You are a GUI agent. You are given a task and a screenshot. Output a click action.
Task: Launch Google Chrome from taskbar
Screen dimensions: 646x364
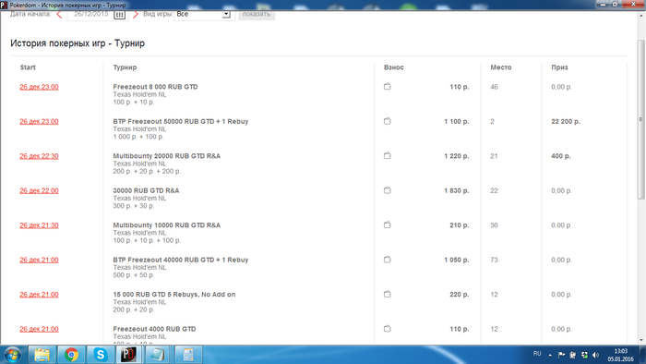click(71, 355)
